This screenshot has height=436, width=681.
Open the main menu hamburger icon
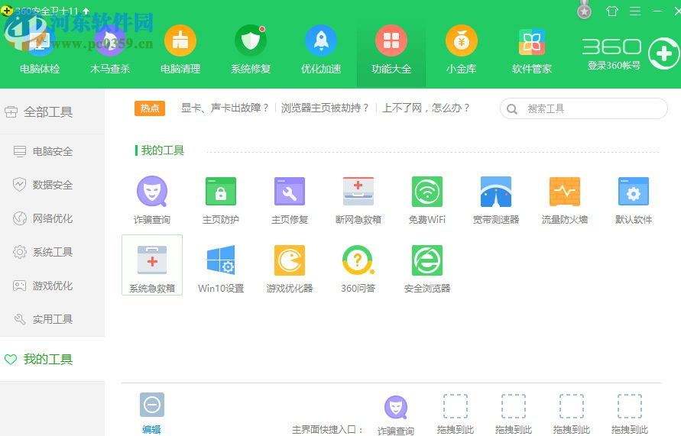coord(635,11)
